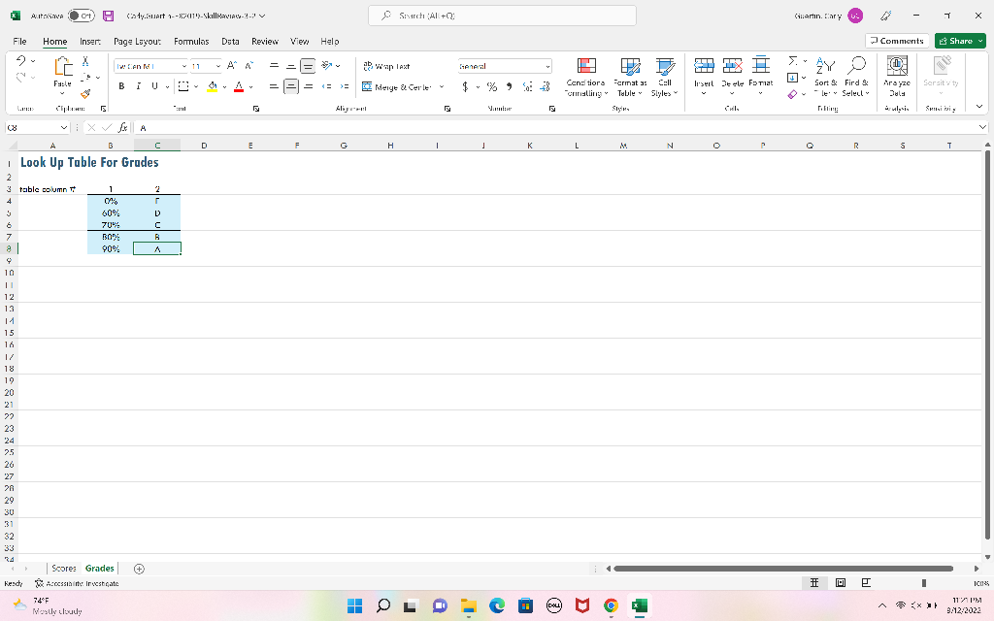Collapse the ribbon with chevron
This screenshot has width=994, height=621.
click(979, 107)
